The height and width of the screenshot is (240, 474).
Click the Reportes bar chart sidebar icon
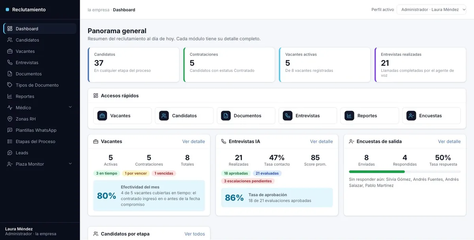pyautogui.click(x=10, y=96)
